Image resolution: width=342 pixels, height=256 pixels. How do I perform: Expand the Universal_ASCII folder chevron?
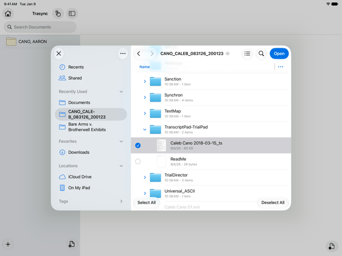(145, 193)
